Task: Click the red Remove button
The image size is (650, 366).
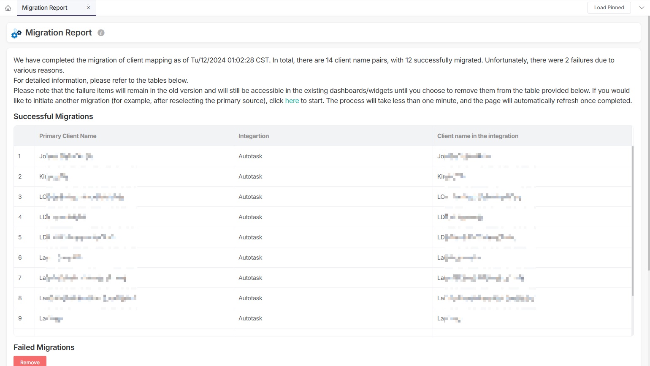Action: coord(30,362)
